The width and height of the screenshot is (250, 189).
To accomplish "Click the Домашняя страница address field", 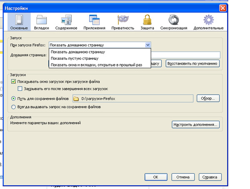I will click(x=185, y=55).
